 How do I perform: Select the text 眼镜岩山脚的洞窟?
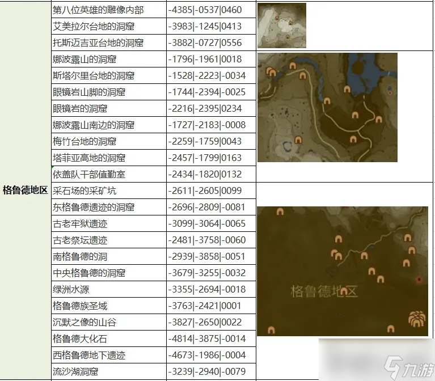(x=89, y=92)
